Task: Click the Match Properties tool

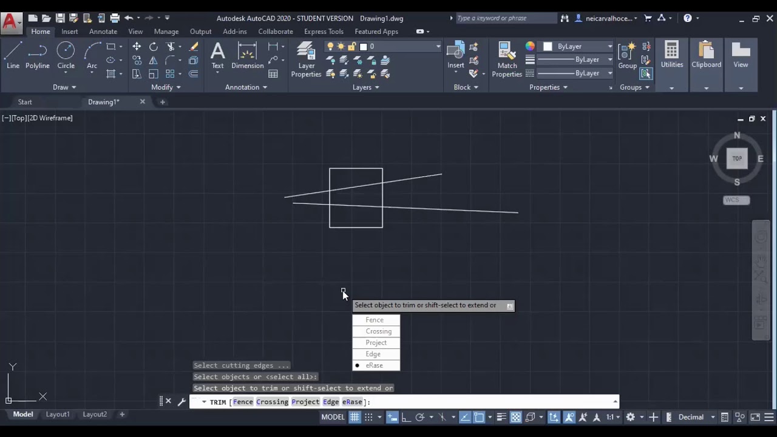Action: tap(507, 59)
